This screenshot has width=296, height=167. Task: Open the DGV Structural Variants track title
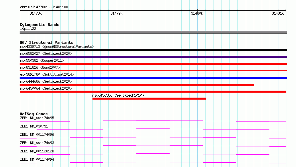[47, 42]
